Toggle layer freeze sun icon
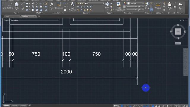This screenshot has width=190, height=107. click(80, 4)
